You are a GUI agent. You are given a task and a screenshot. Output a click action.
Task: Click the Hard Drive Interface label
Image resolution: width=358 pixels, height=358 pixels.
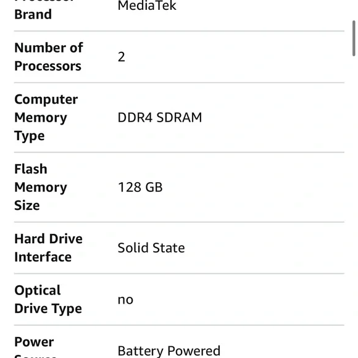(x=48, y=248)
